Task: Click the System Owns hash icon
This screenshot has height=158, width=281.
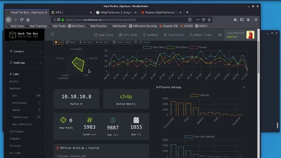Action: (x=90, y=120)
